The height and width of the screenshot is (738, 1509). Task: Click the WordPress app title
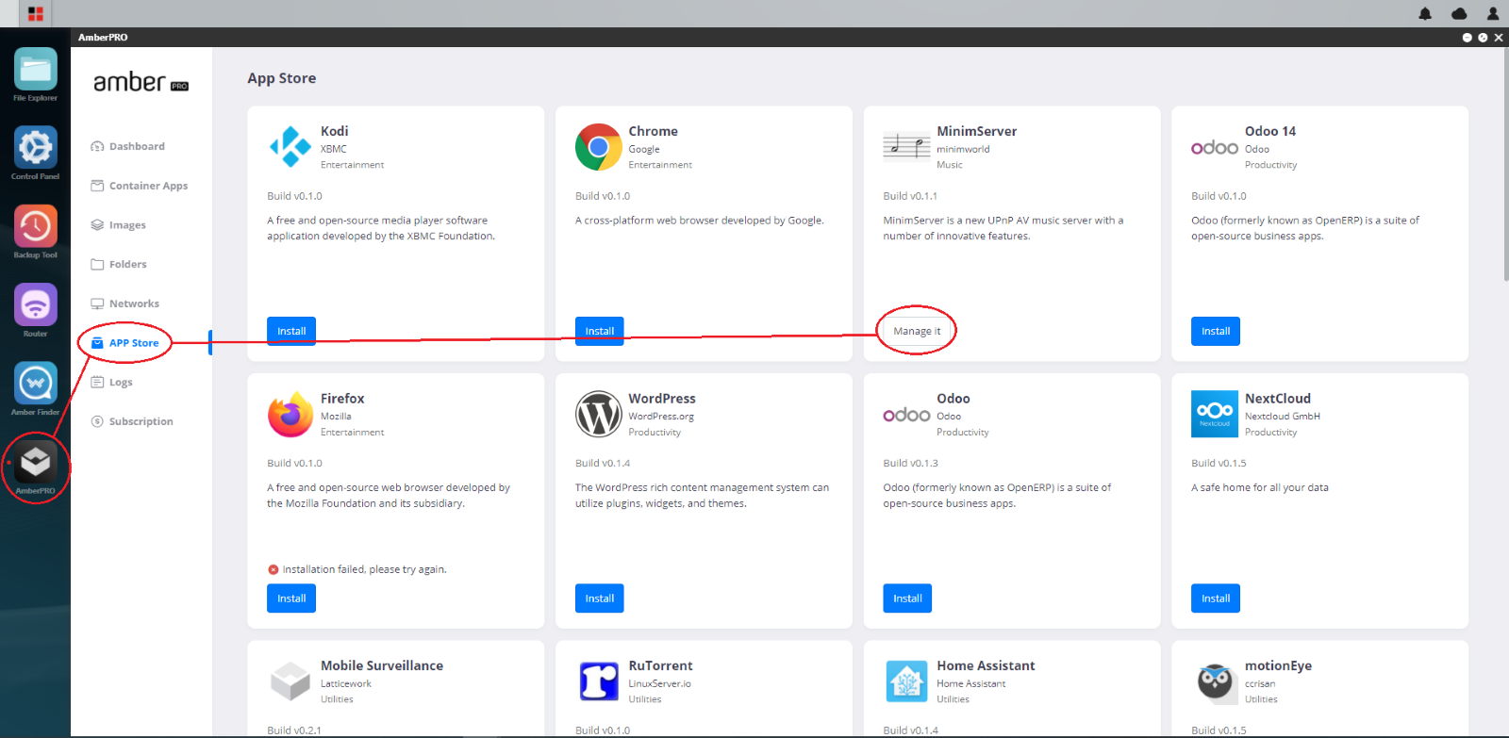pos(662,399)
